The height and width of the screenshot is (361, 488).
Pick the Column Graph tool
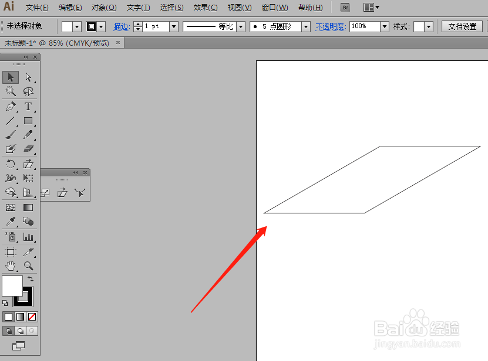(28, 237)
